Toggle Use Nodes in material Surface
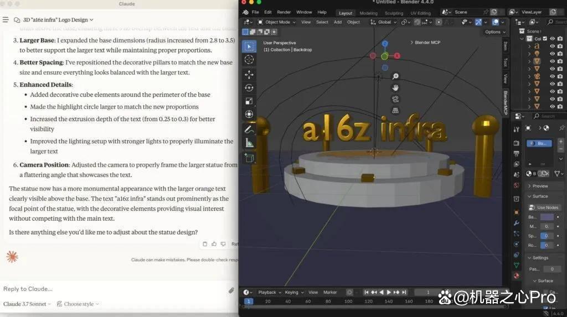Image resolution: width=567 pixels, height=317 pixels. (544, 207)
